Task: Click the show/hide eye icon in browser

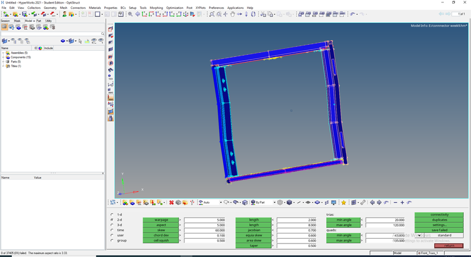Action: [x=94, y=41]
